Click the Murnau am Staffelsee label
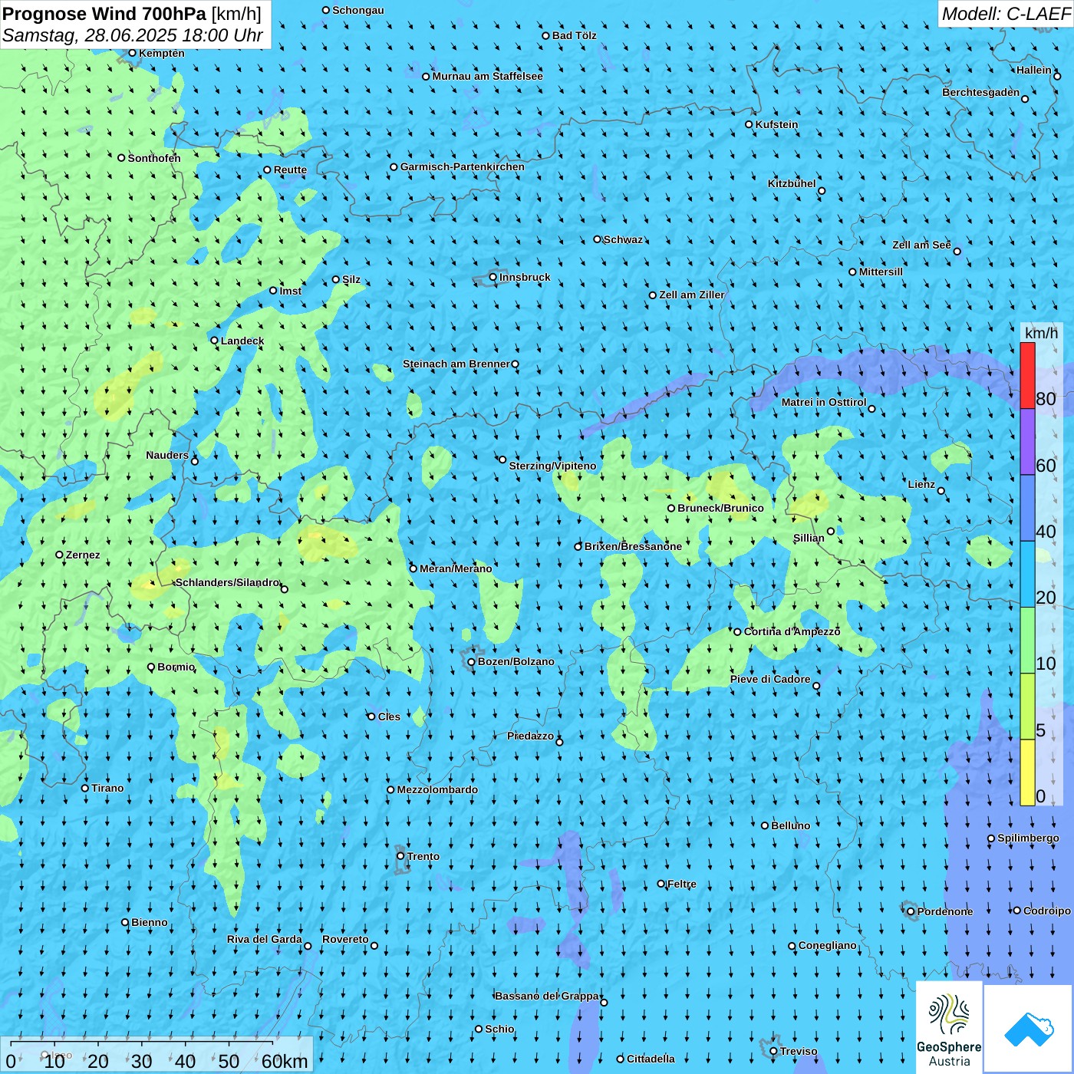1074x1074 pixels. click(x=487, y=76)
